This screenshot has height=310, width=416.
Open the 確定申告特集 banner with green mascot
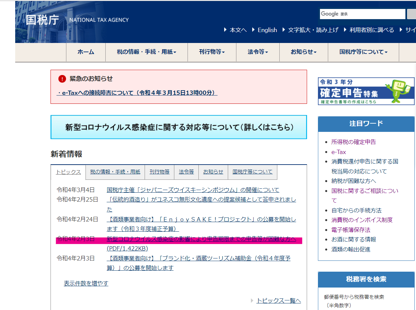tap(366, 91)
